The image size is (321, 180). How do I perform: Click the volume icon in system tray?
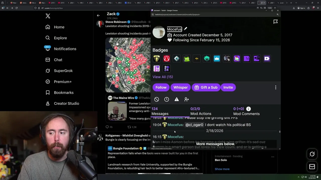[x=305, y=177]
